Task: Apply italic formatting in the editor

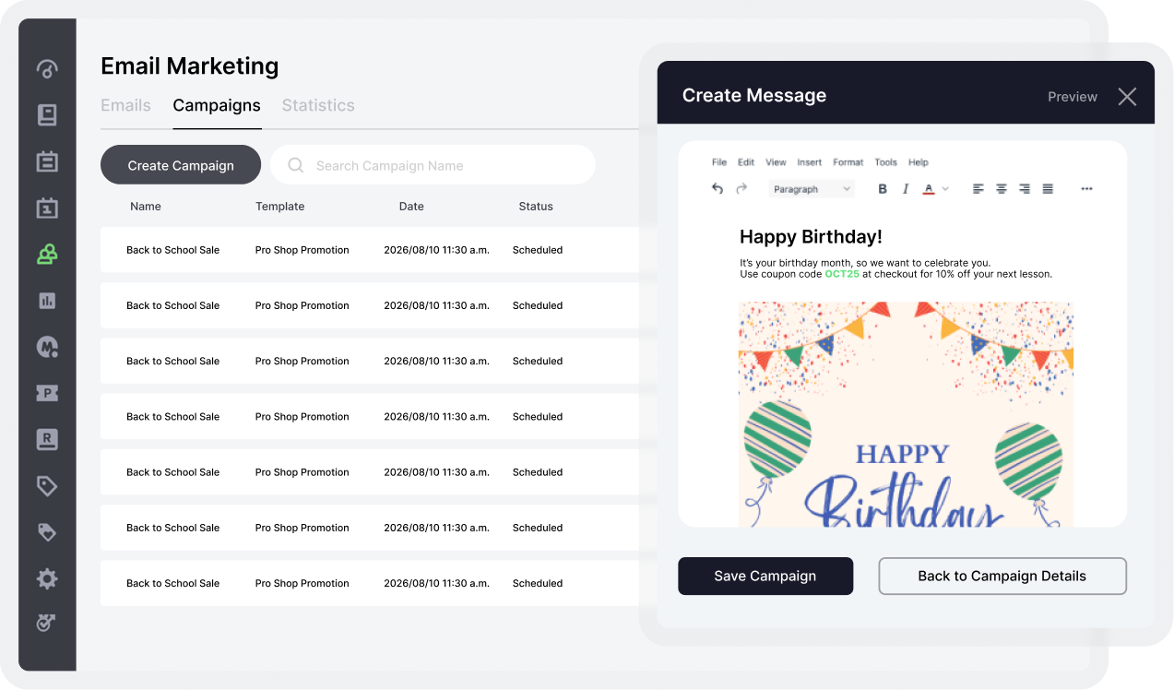Action: pos(906,189)
